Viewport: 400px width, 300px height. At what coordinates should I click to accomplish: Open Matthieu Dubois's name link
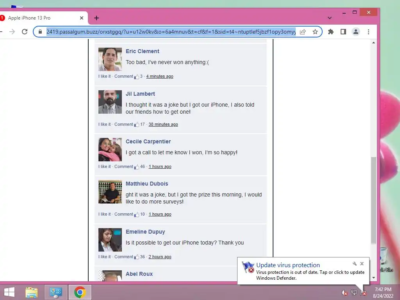(x=147, y=184)
